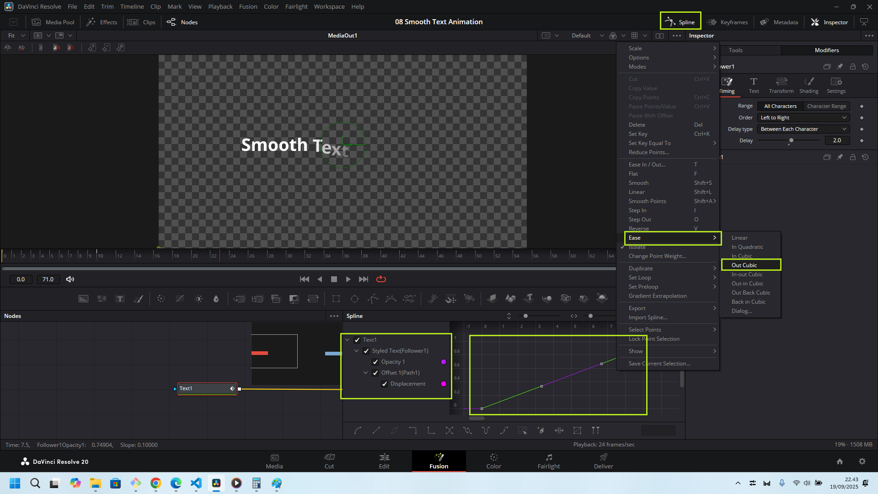Open the Order dropdown Left to Right
This screenshot has height=494, width=878.
pos(803,118)
